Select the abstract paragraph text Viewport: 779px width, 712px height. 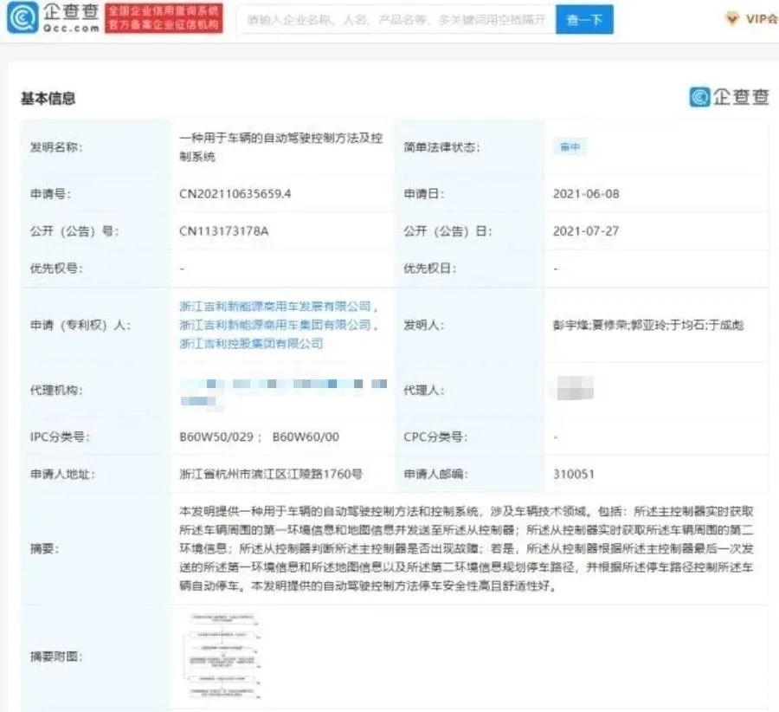click(x=467, y=548)
